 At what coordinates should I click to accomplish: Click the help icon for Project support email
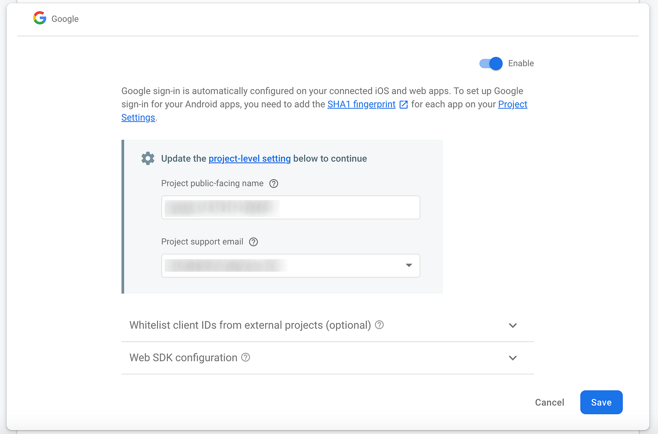[x=253, y=242]
